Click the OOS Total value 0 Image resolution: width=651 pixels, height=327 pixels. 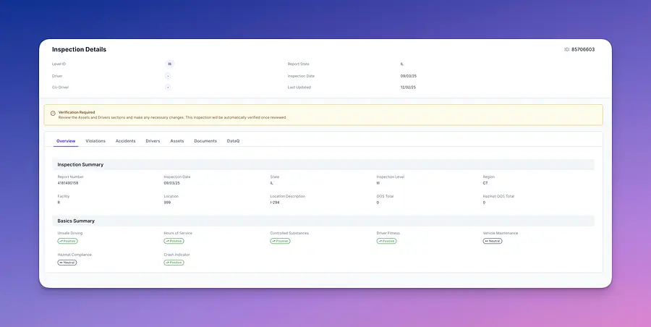[x=378, y=203]
